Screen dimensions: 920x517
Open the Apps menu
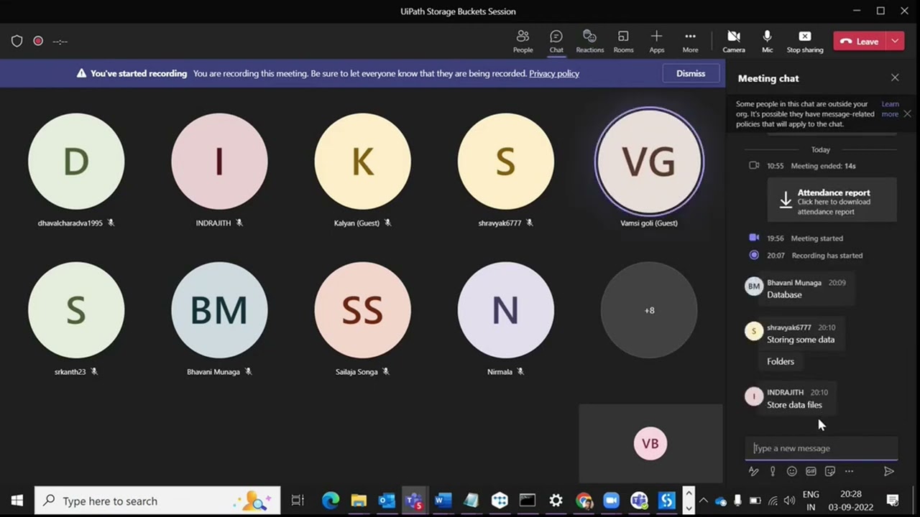[x=656, y=42]
